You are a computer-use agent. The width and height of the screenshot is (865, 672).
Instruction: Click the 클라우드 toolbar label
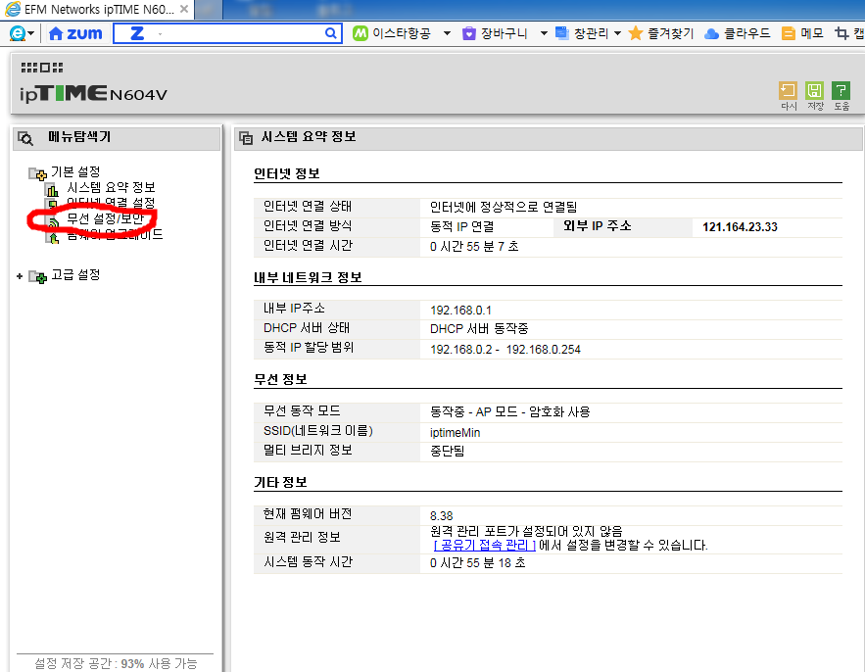746,33
